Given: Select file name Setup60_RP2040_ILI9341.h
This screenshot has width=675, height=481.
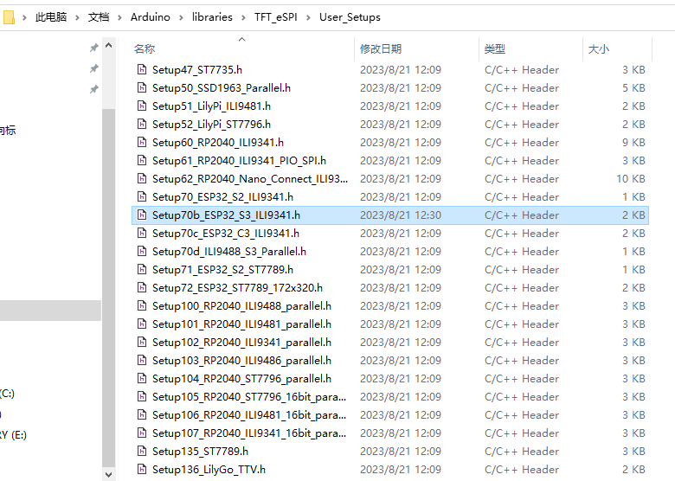Looking at the screenshot, I should click(x=218, y=143).
